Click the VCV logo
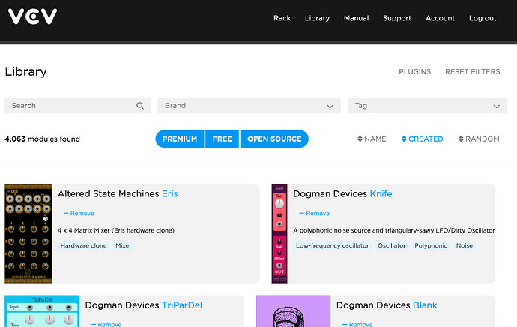This screenshot has height=327, width=517. [32, 16]
